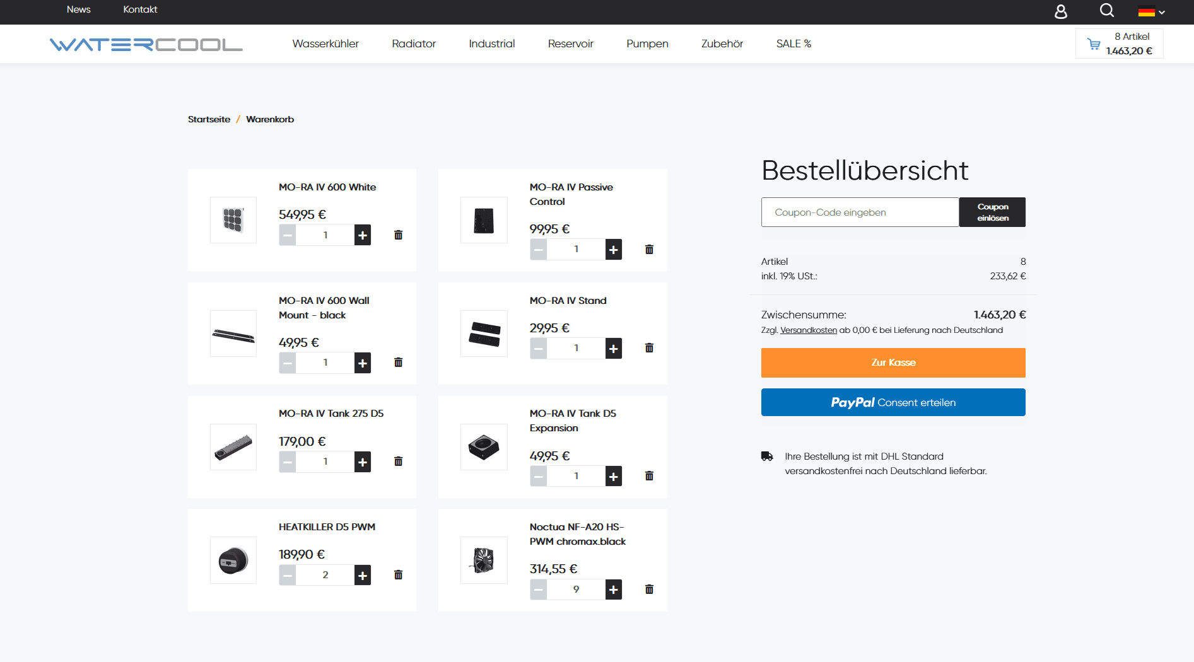Open the user account icon
Viewport: 1194px width, 662px height.
pos(1061,11)
